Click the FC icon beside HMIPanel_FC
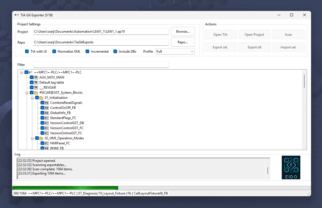 pyautogui.click(x=46, y=143)
